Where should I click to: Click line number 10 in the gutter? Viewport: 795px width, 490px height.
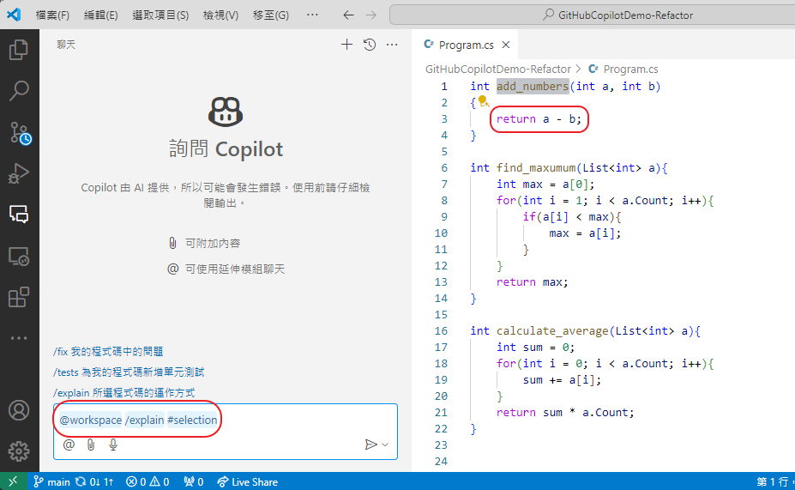coord(441,233)
